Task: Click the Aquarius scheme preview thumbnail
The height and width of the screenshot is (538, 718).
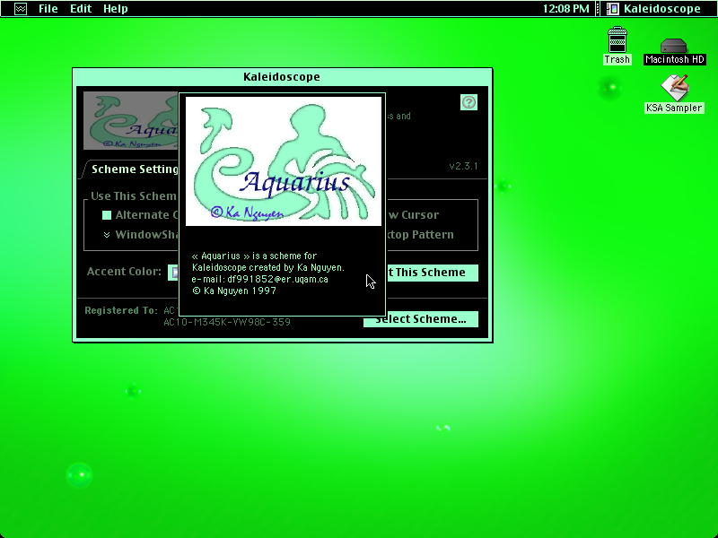Action: [x=130, y=121]
